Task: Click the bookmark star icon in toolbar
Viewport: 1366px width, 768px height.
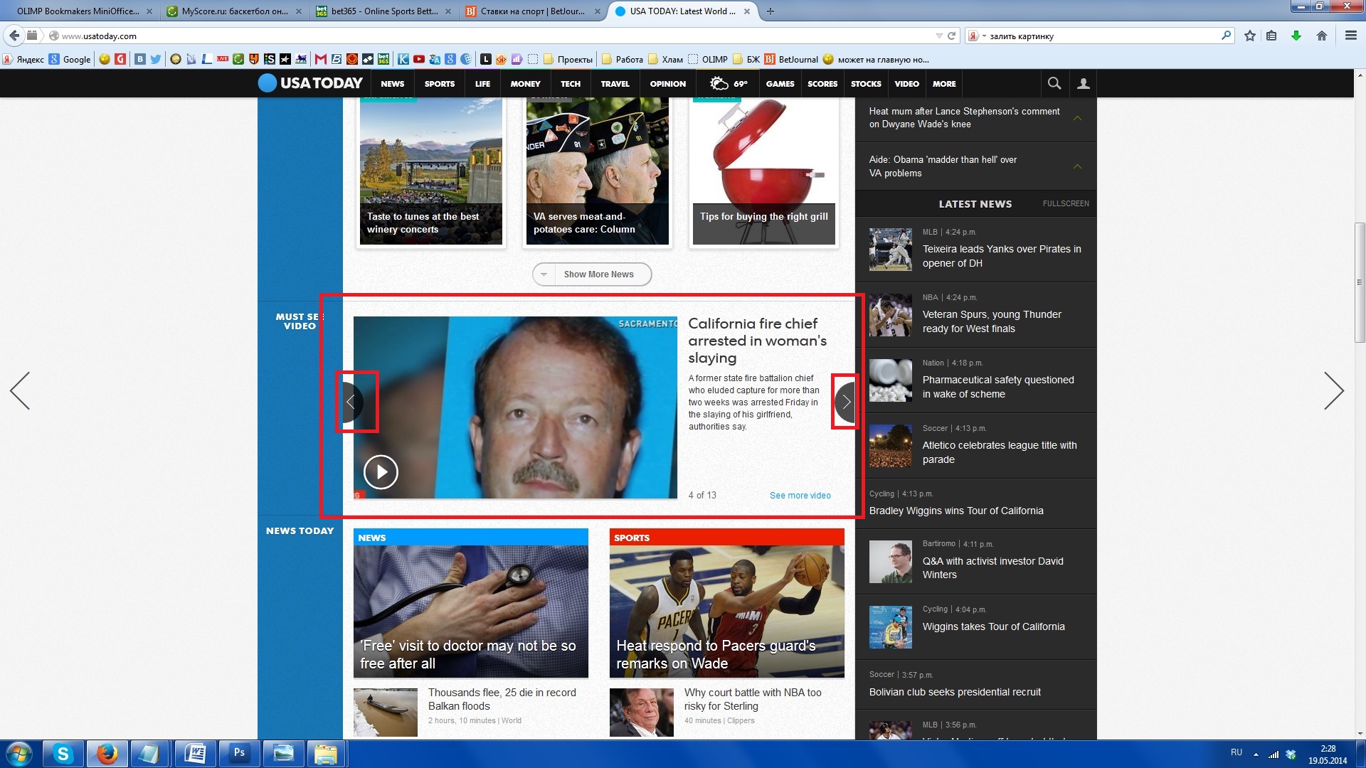Action: point(1249,36)
